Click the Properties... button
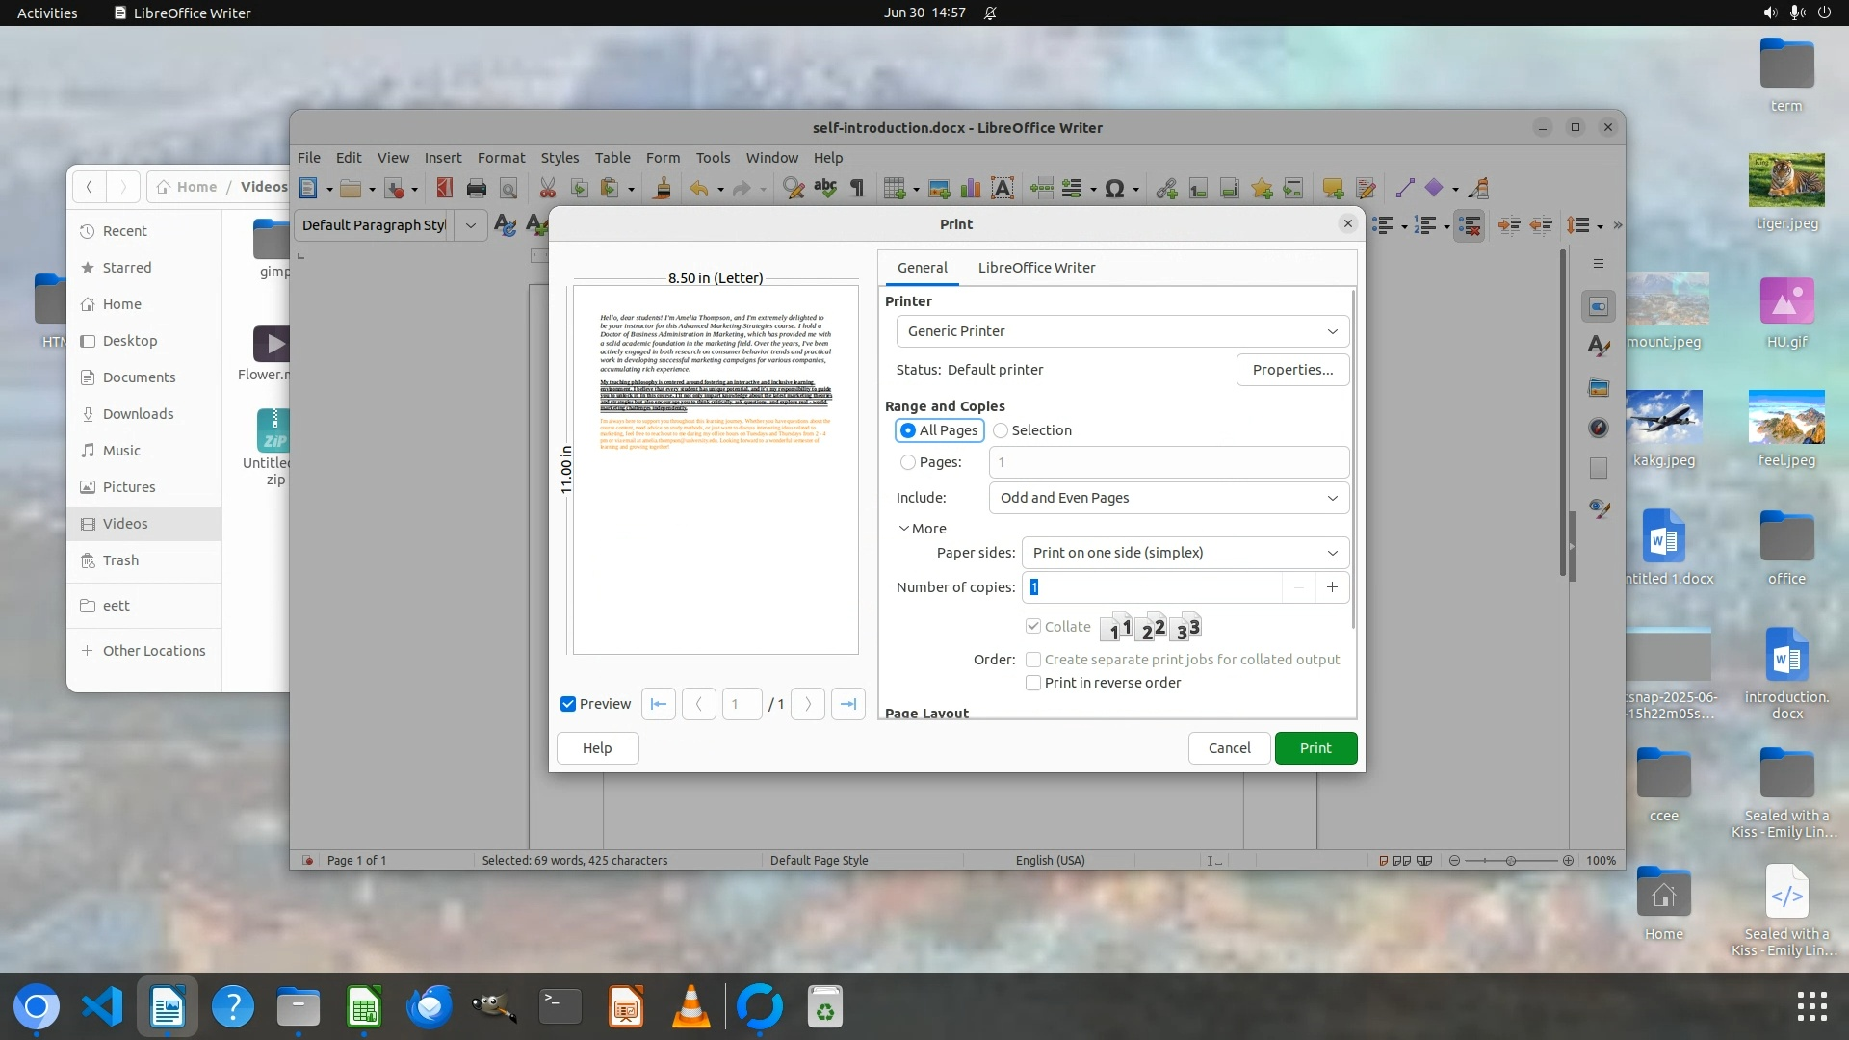The height and width of the screenshot is (1040, 1849). click(x=1292, y=370)
